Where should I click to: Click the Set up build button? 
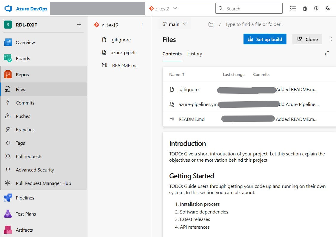[265, 39]
